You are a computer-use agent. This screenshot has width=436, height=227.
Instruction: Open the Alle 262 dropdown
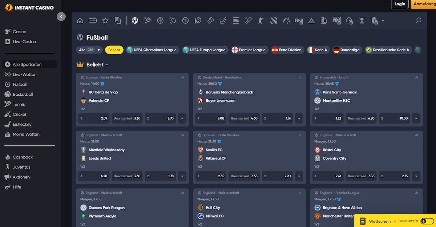89,50
